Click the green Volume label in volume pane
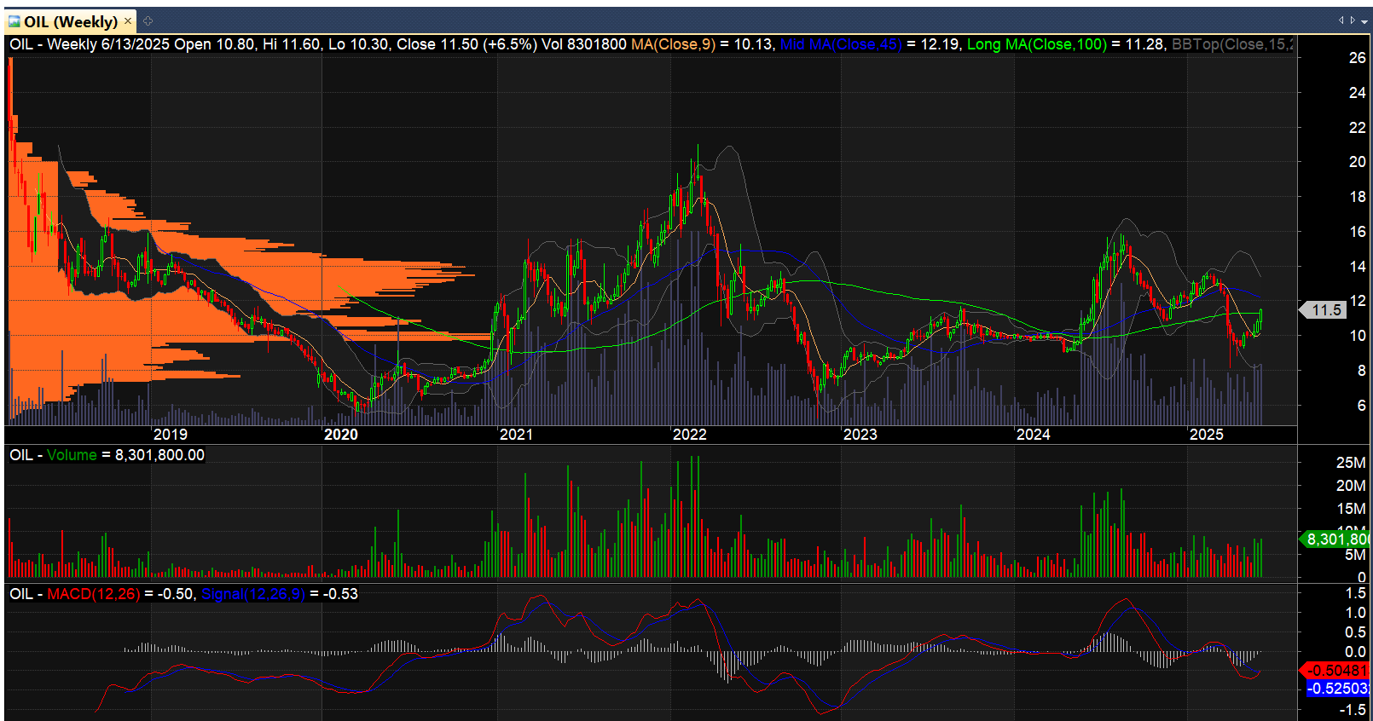This screenshot has height=721, width=1373. tap(72, 455)
